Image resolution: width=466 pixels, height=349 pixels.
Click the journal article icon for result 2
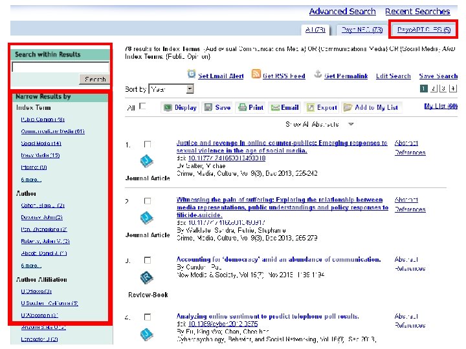(146, 218)
